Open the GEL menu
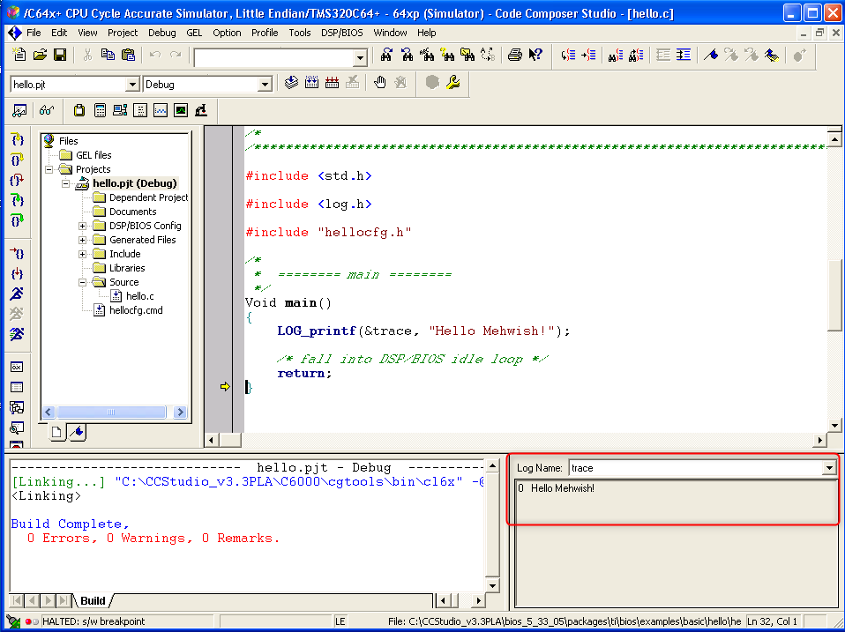Screen dimensions: 845x632 click(x=194, y=33)
